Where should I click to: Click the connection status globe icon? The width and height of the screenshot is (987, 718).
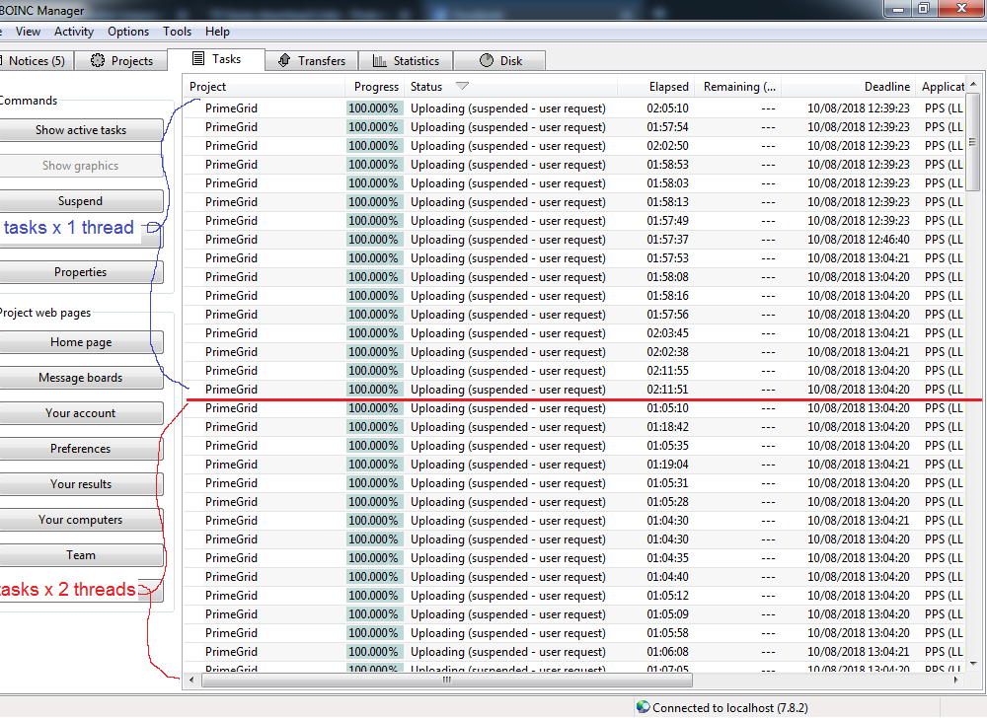[x=643, y=707]
